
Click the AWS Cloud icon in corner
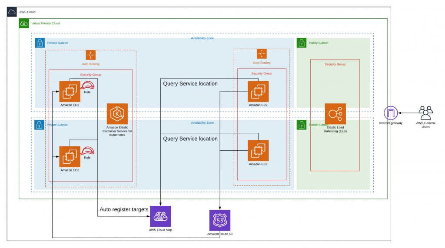point(12,12)
